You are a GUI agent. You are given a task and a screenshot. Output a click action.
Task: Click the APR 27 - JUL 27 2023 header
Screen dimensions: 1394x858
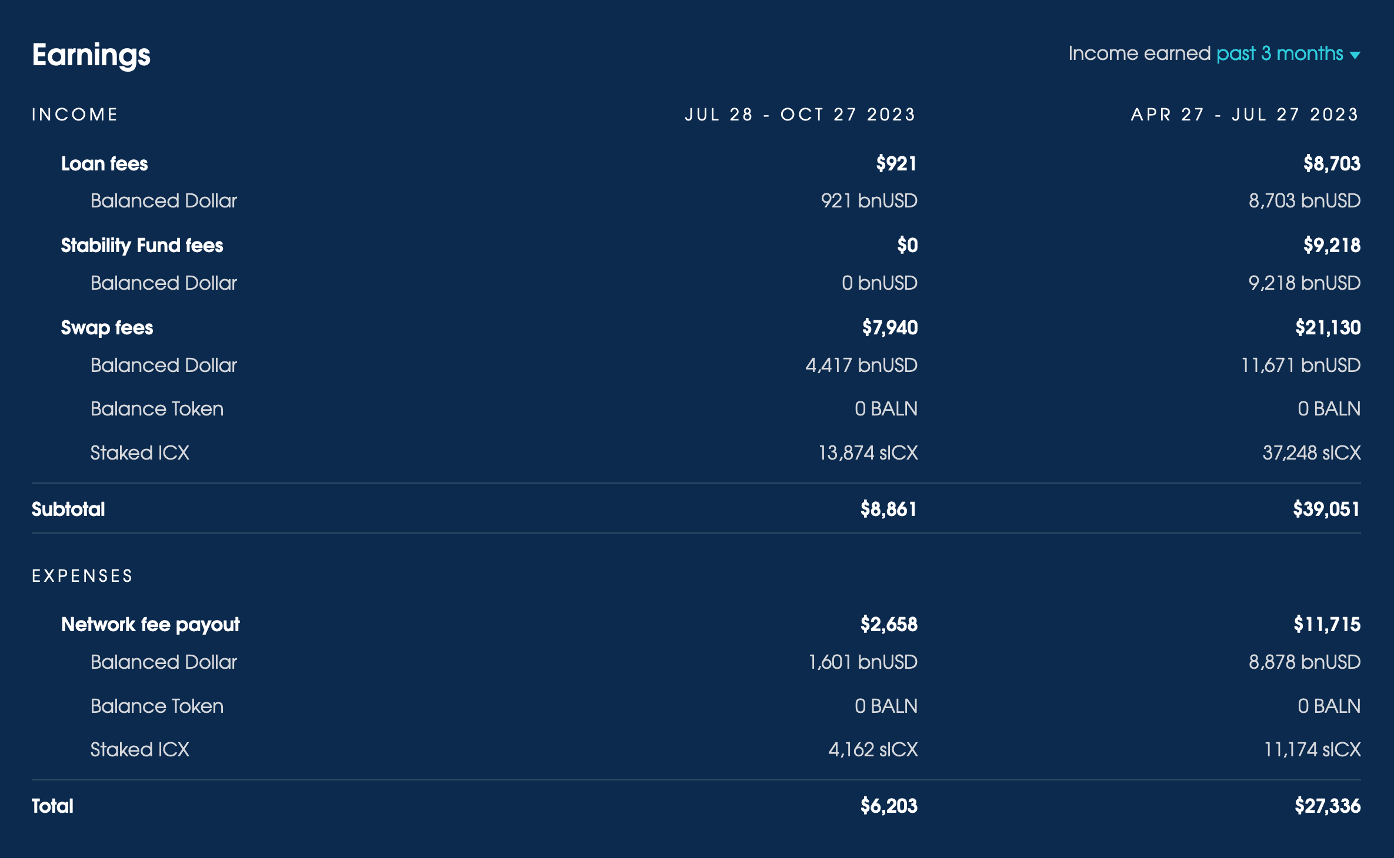click(1245, 114)
